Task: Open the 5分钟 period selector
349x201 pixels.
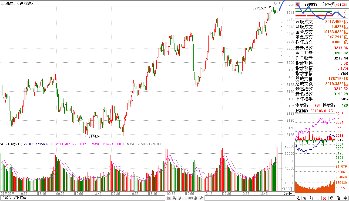Action: [288, 193]
